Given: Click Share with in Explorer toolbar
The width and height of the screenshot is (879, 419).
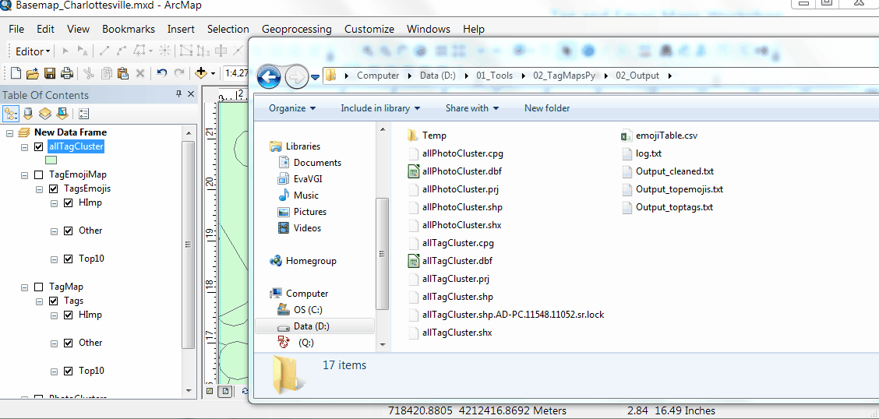Looking at the screenshot, I should pos(472,108).
